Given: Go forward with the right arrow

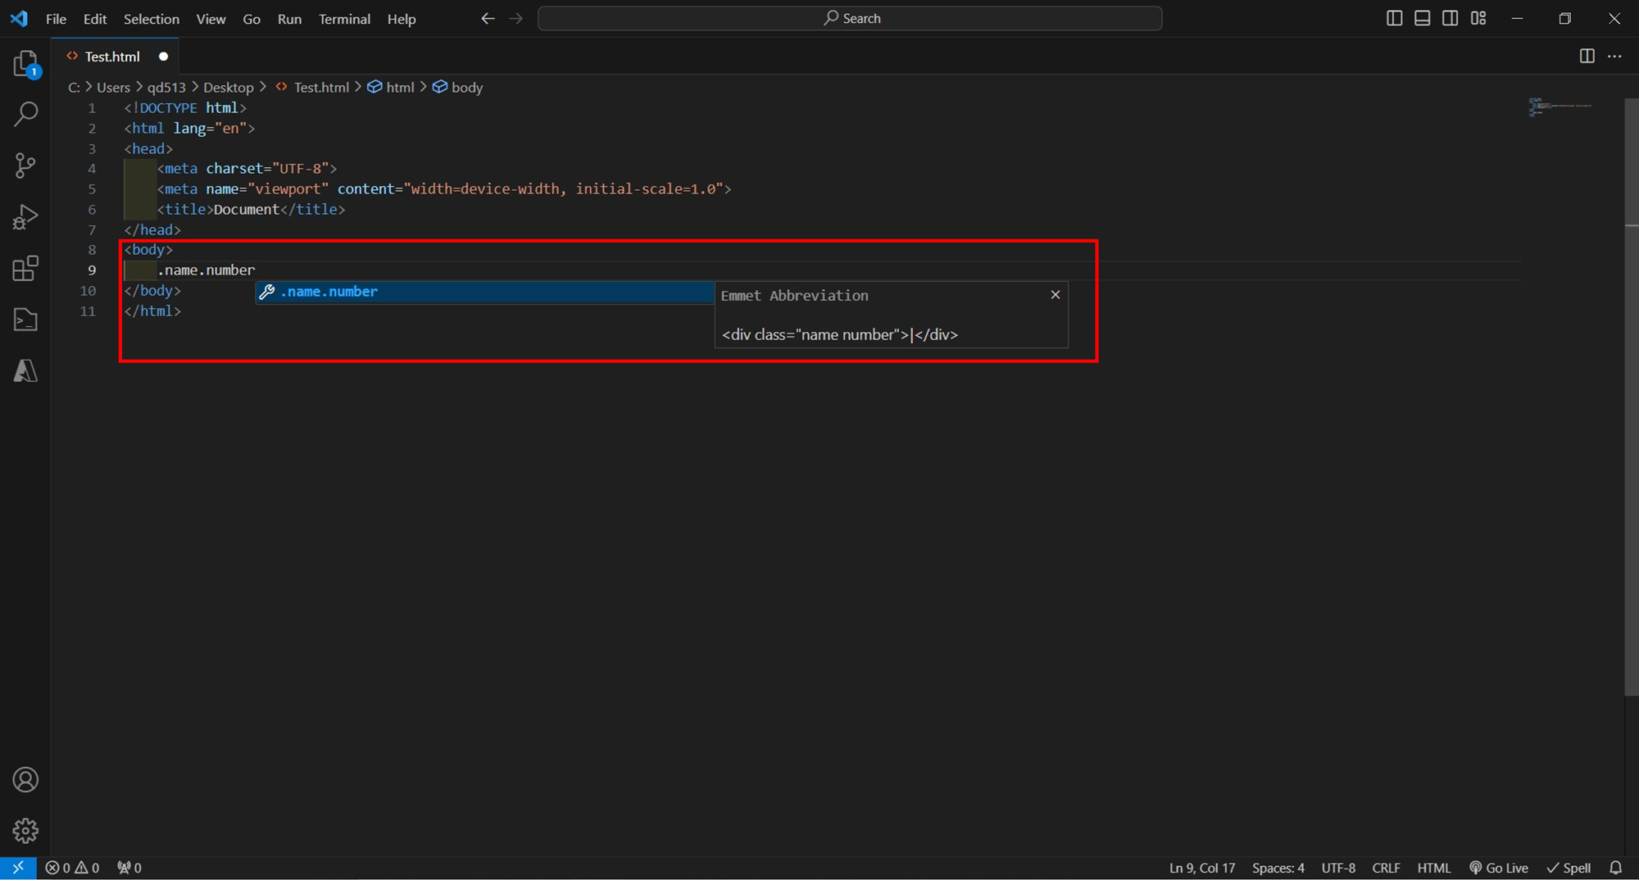Looking at the screenshot, I should (515, 18).
